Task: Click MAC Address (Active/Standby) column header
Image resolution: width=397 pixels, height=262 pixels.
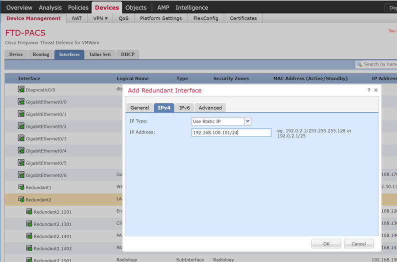Action: (310, 78)
